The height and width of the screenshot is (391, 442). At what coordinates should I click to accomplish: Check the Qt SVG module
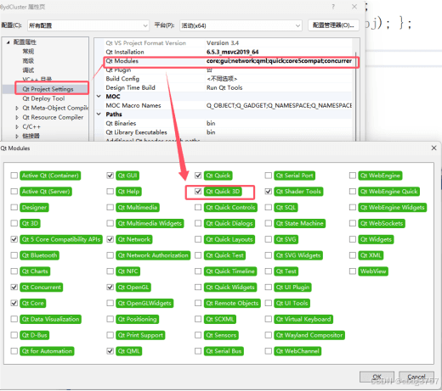coord(268,239)
